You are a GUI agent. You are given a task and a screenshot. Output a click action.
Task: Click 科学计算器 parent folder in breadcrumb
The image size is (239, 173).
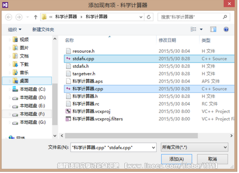click(66, 17)
